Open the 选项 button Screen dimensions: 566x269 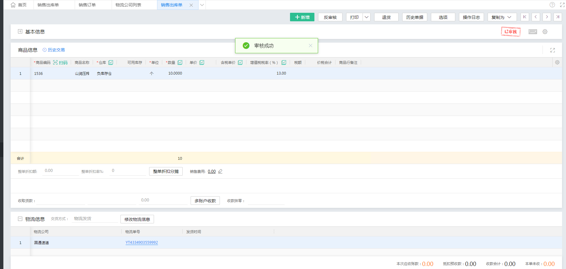click(x=443, y=17)
